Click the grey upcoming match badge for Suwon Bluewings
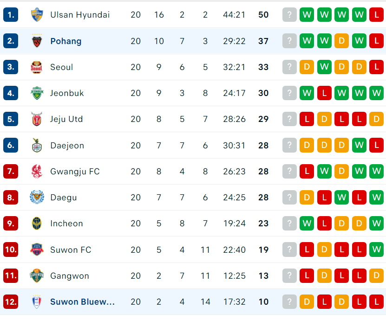 [289, 301]
